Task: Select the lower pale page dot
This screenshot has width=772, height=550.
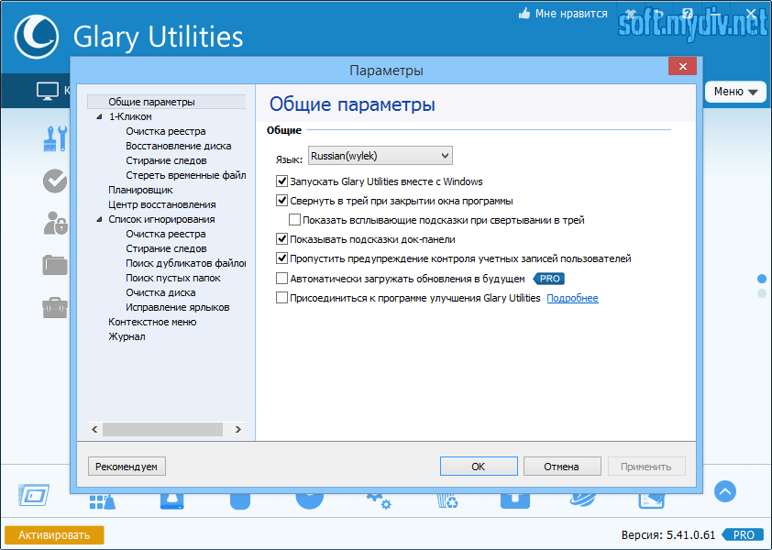Action: 762,293
